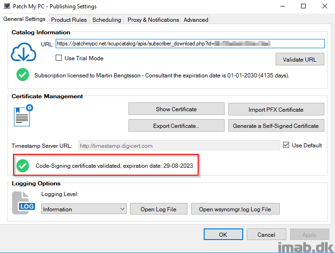Click the certificate document icon

point(24,115)
